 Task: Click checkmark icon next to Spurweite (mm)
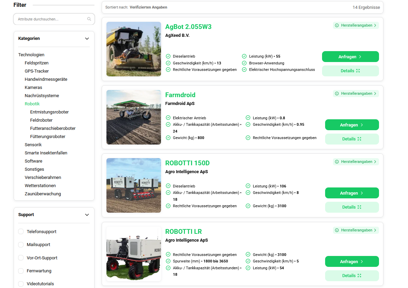(168, 261)
